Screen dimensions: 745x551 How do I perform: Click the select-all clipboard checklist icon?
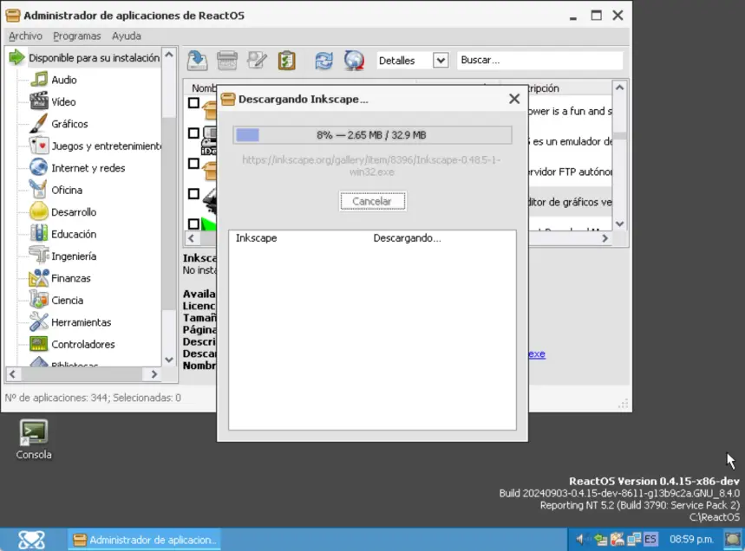coord(286,61)
